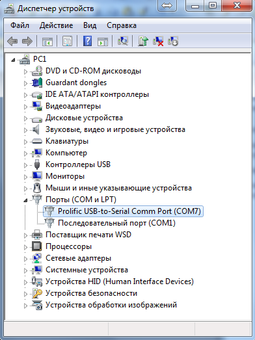Expand the Системные устройства node

[x=25, y=270]
